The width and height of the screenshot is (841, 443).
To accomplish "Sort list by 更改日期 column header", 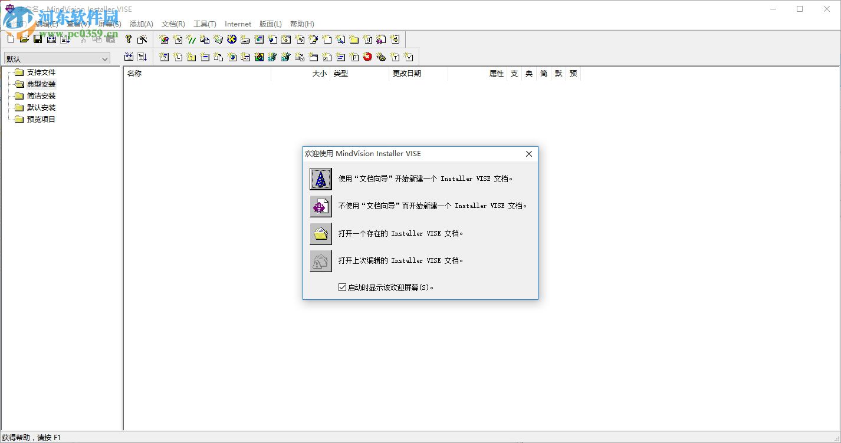I will (418, 74).
